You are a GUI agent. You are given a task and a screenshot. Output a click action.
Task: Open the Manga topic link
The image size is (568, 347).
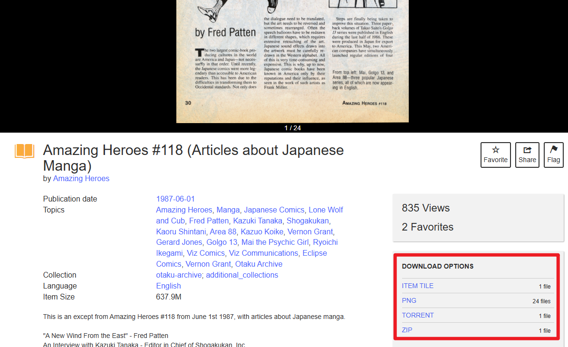pyautogui.click(x=228, y=210)
